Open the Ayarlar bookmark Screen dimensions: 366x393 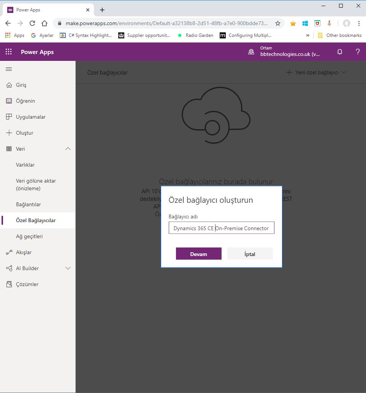[42, 35]
